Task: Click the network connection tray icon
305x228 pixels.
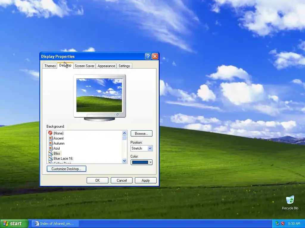Action: (x=277, y=224)
